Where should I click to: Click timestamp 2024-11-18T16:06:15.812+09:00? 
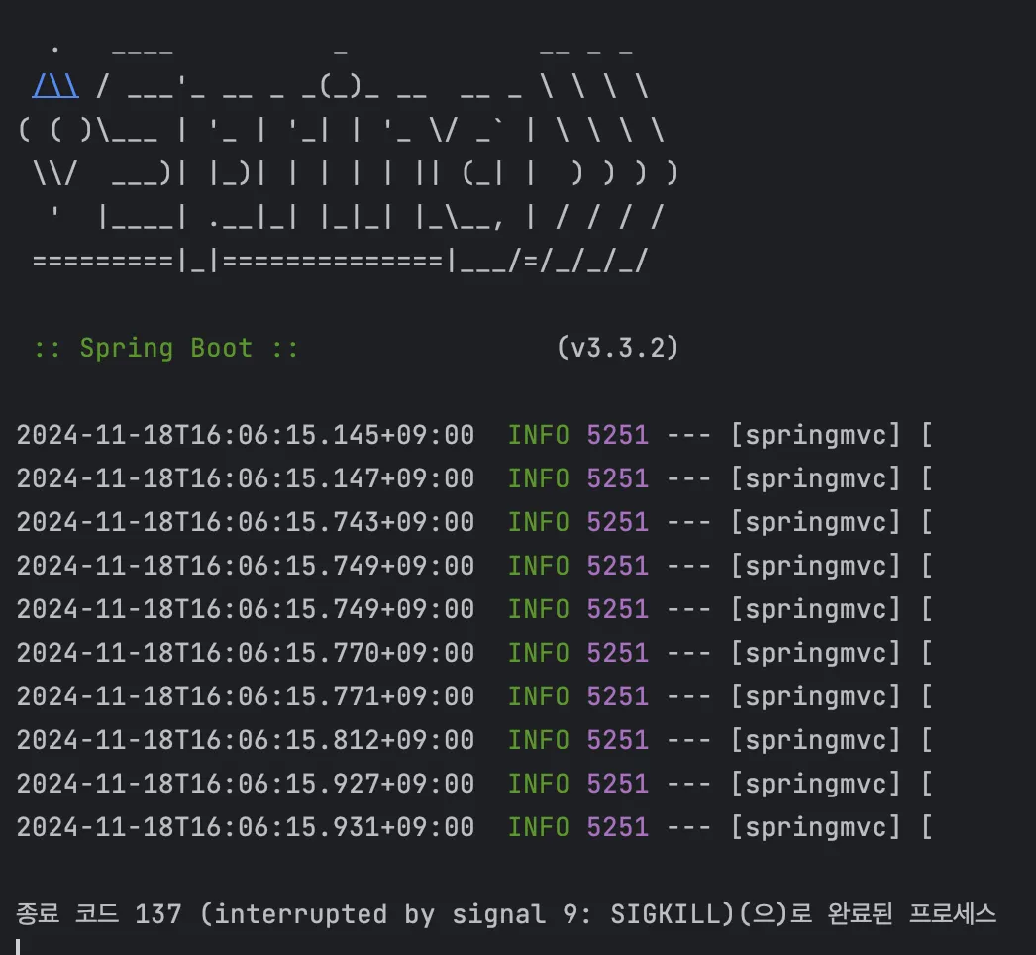tap(246, 740)
